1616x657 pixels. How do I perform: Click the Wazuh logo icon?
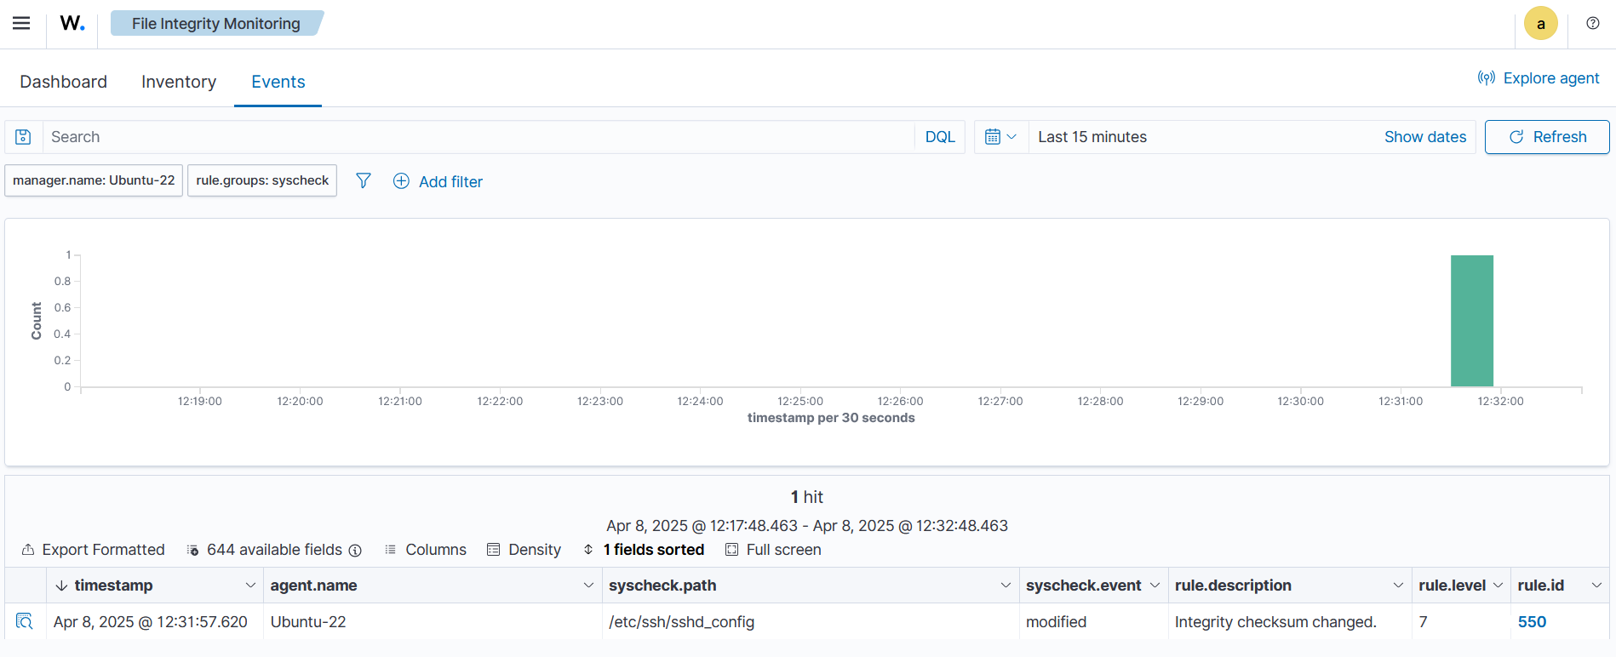(72, 23)
